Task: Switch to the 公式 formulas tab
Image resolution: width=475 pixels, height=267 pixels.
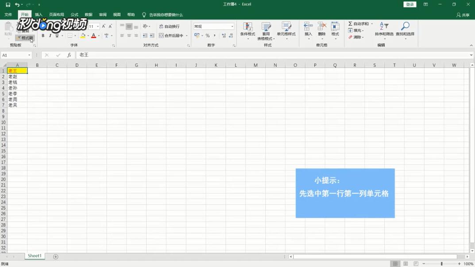Action: click(x=74, y=15)
